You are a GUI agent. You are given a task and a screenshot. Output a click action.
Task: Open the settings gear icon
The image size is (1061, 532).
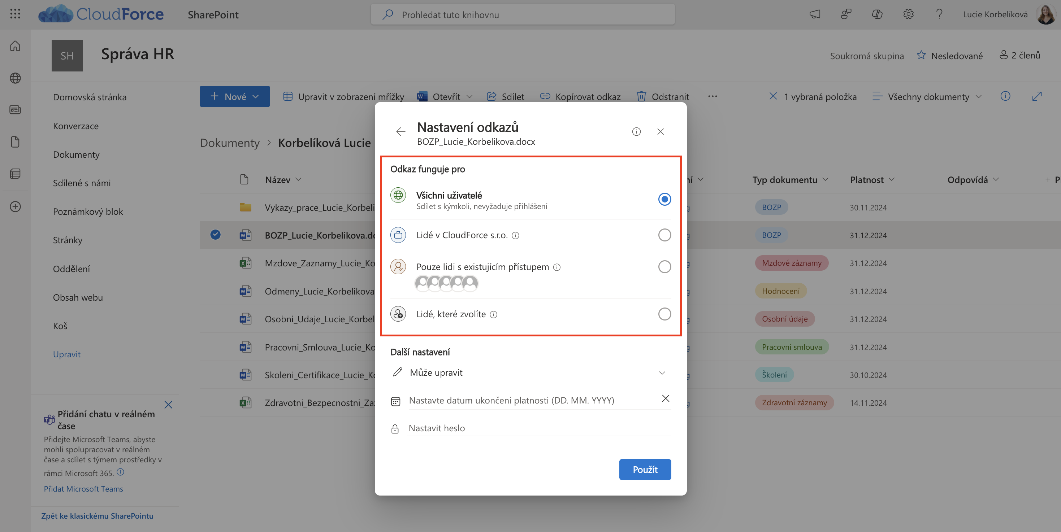coord(908,14)
